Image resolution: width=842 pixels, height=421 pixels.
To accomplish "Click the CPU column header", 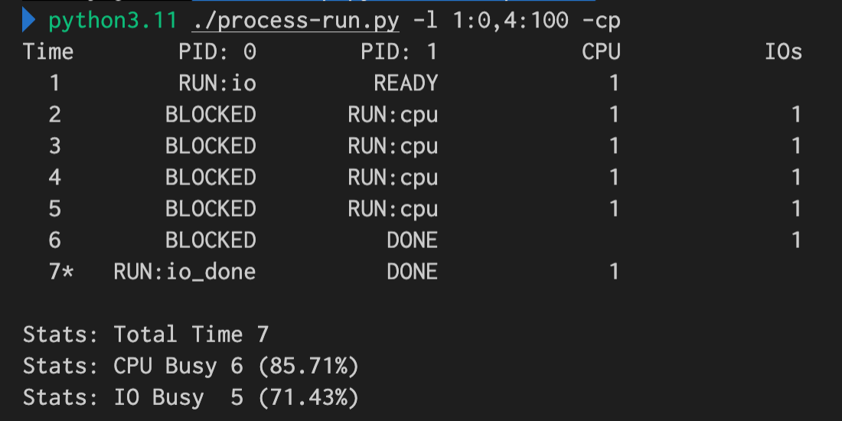I will (x=602, y=52).
